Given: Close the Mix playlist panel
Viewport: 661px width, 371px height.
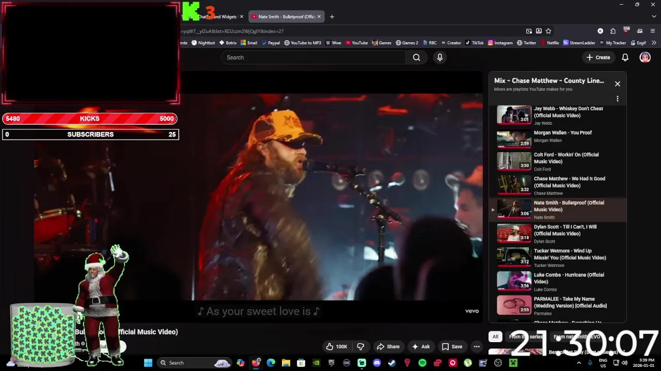Looking at the screenshot, I should 617,84.
